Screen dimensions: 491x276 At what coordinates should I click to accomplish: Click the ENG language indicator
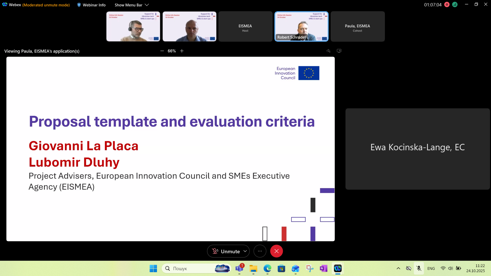pyautogui.click(x=431, y=268)
